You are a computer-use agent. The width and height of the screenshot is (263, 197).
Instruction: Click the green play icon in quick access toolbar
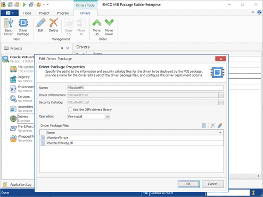(x=25, y=5)
